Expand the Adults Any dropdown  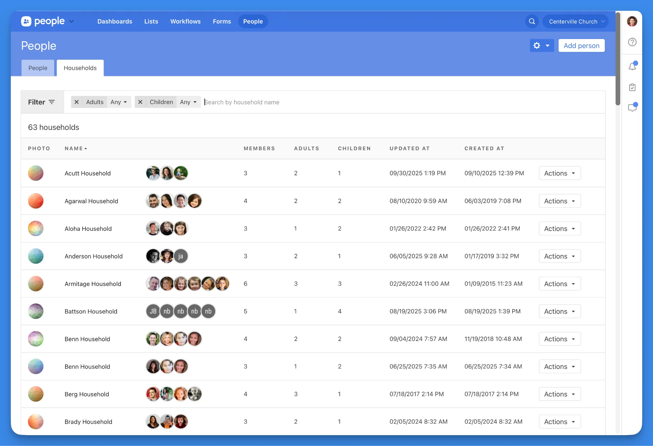(119, 102)
